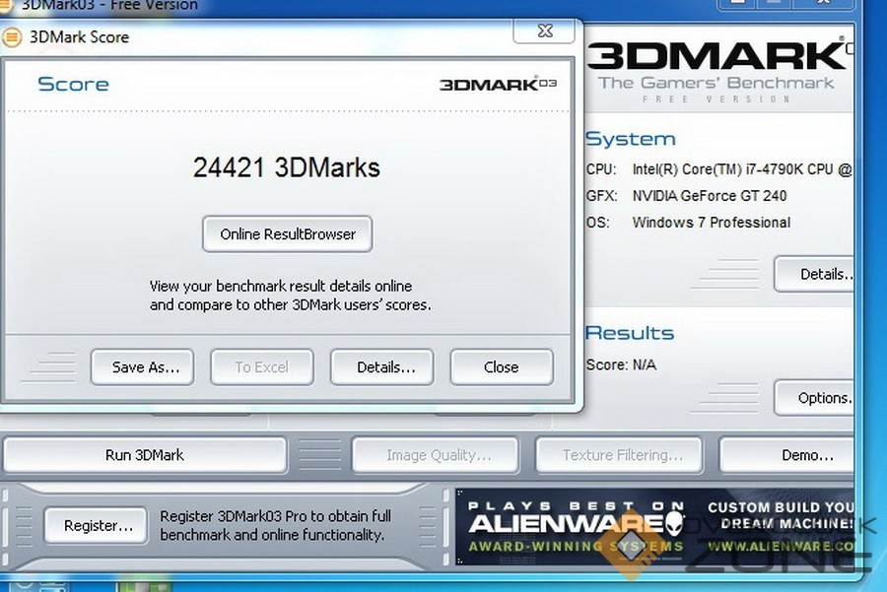Click the To Excel button

tap(261, 367)
